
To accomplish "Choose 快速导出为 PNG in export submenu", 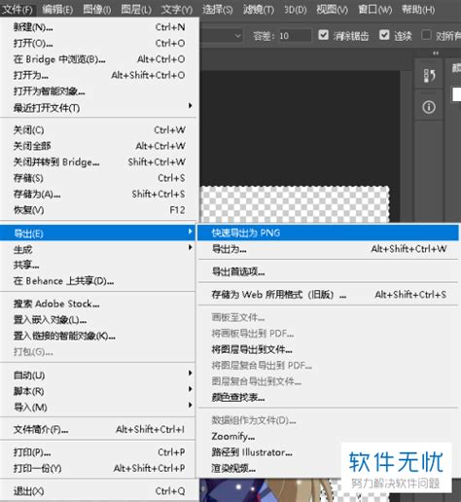I will pyautogui.click(x=328, y=233).
